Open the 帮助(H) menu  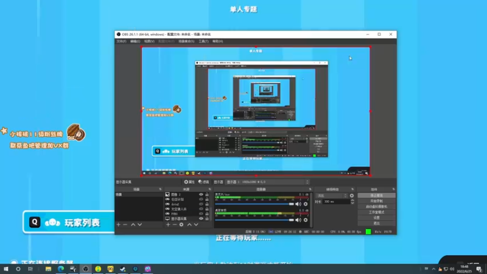coord(218,41)
